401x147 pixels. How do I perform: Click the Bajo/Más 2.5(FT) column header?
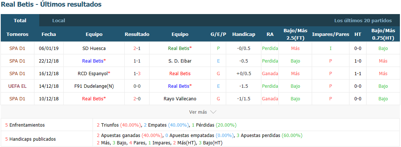click(x=295, y=34)
